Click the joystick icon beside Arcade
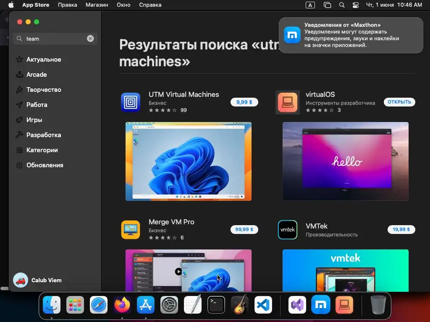Image resolution: width=430 pixels, height=322 pixels. tap(19, 75)
